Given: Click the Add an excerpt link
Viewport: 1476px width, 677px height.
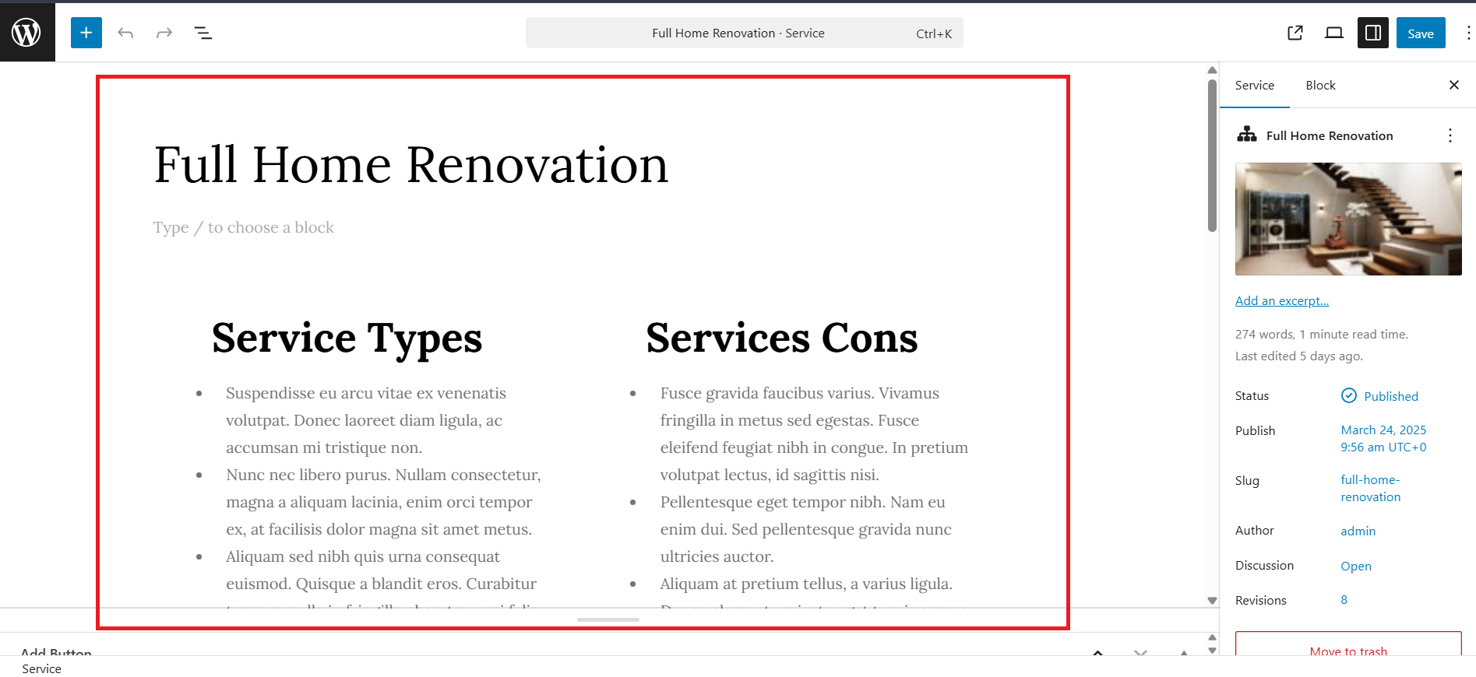Looking at the screenshot, I should 1281,301.
